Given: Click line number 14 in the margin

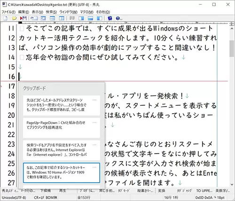Looking at the screenshot, I should (x=11, y=57).
